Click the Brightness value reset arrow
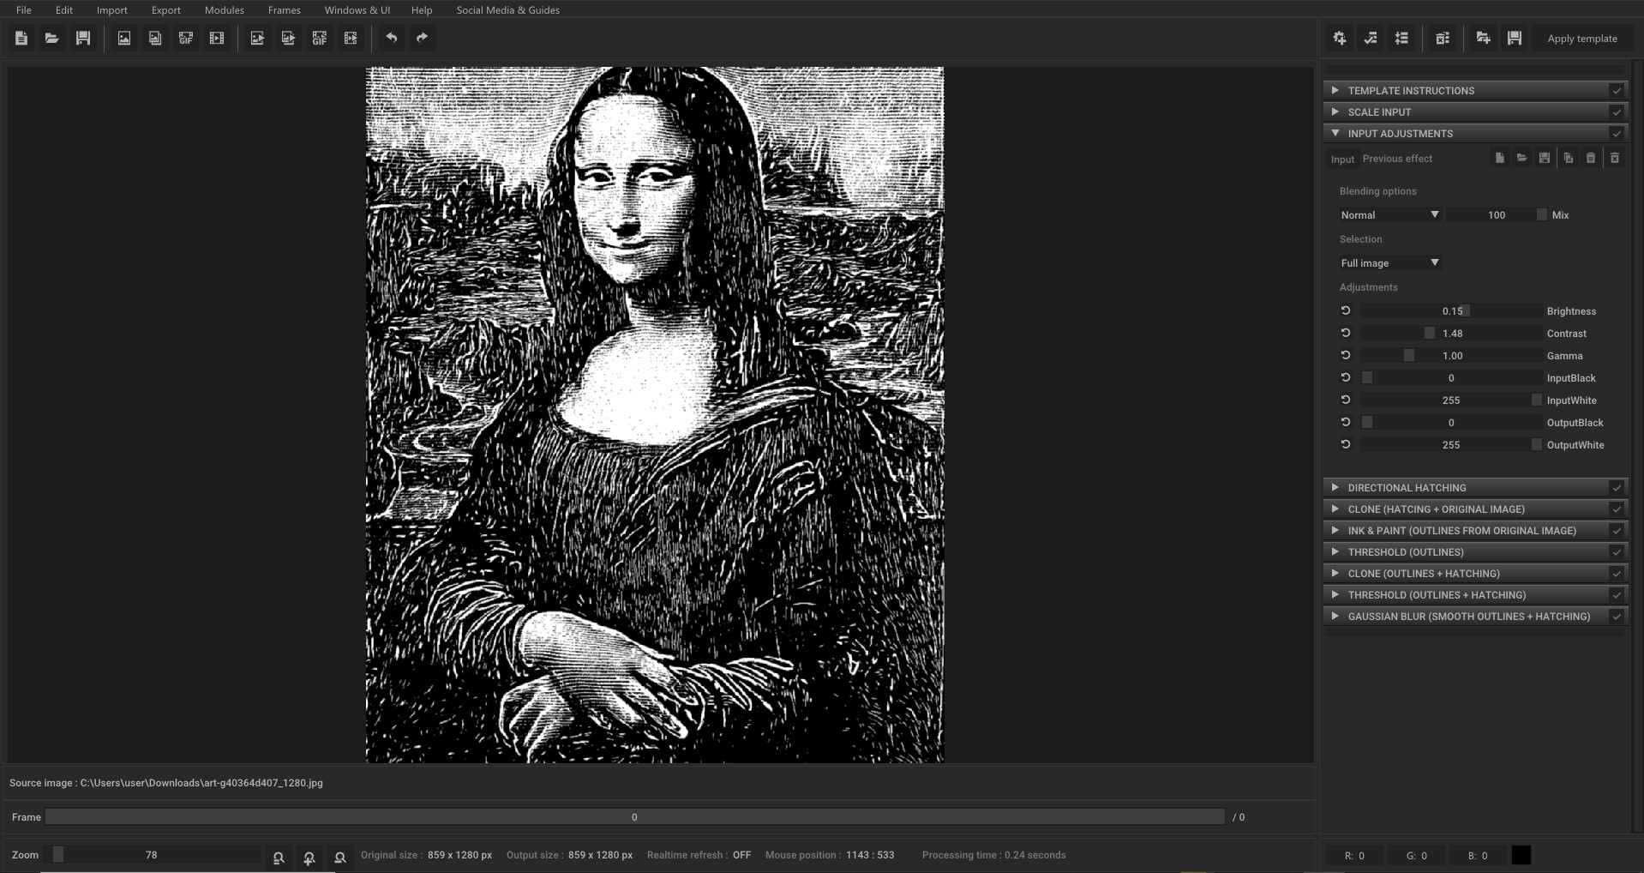The image size is (1644, 873). click(x=1345, y=310)
